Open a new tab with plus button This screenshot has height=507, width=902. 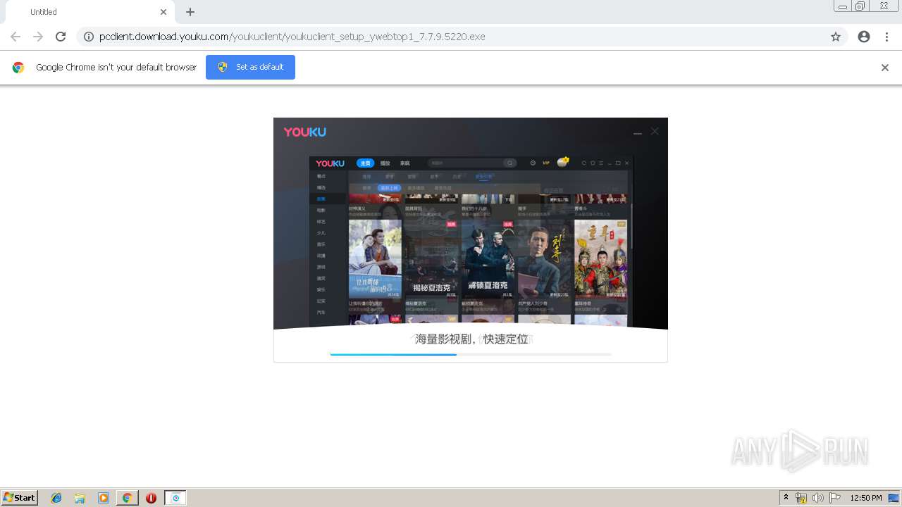click(190, 12)
